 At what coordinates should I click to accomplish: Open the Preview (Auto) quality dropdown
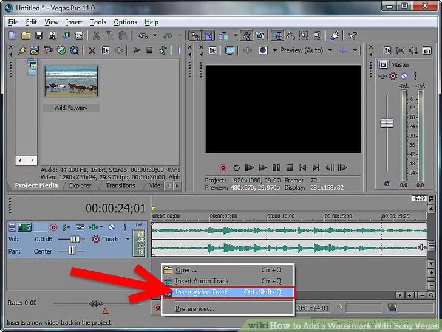coord(330,50)
